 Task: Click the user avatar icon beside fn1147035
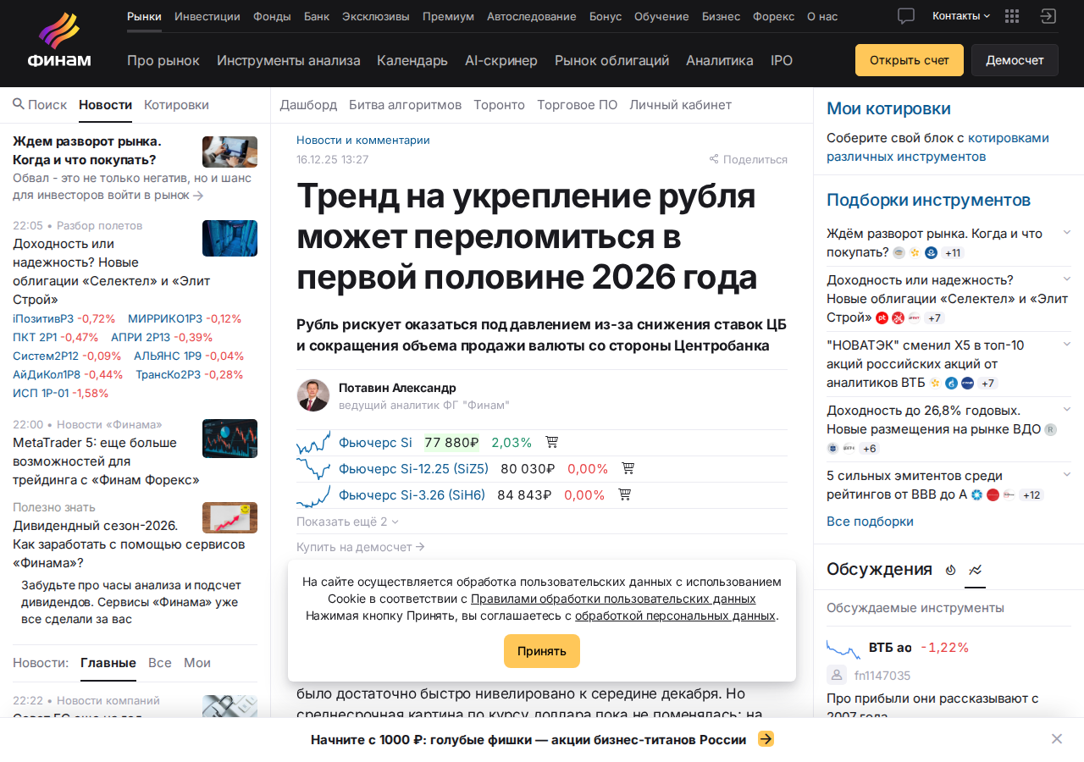(x=837, y=675)
